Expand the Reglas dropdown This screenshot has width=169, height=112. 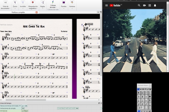coord(43,5)
